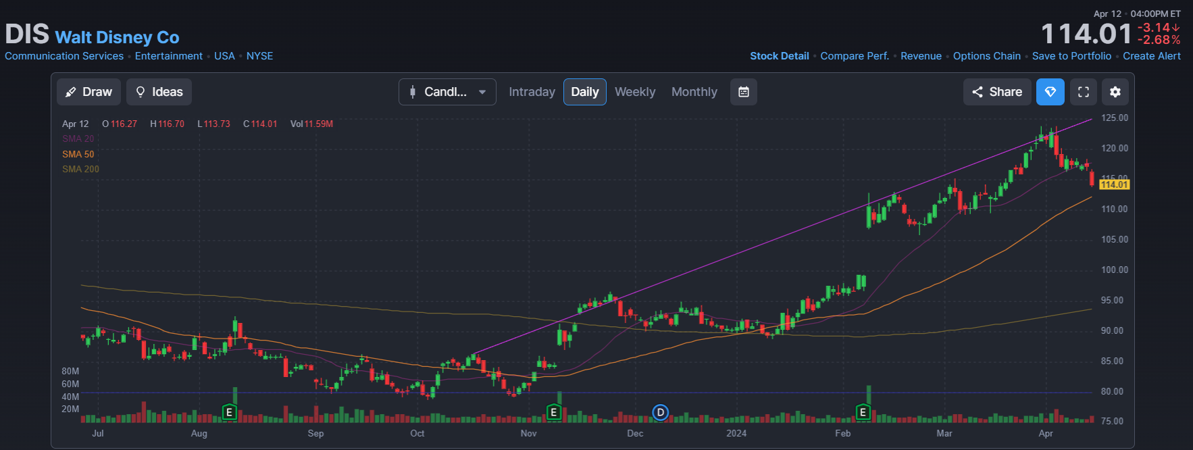Select the SMA 50 indicator label

pyautogui.click(x=78, y=154)
